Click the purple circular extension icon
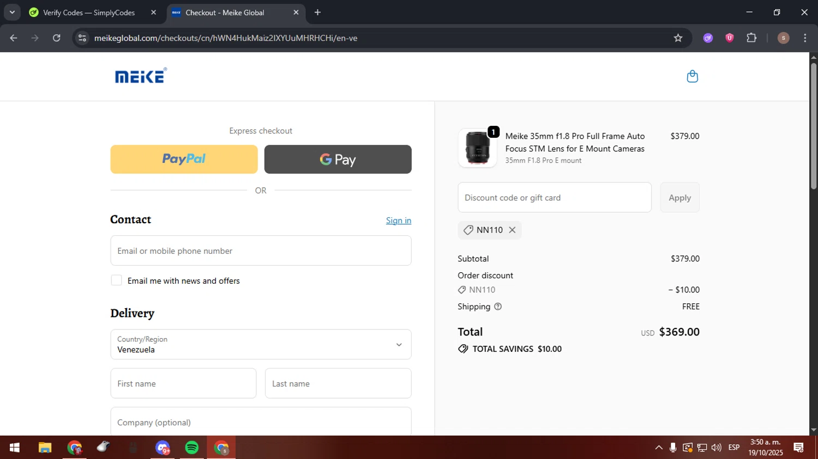818x459 pixels. click(708, 38)
